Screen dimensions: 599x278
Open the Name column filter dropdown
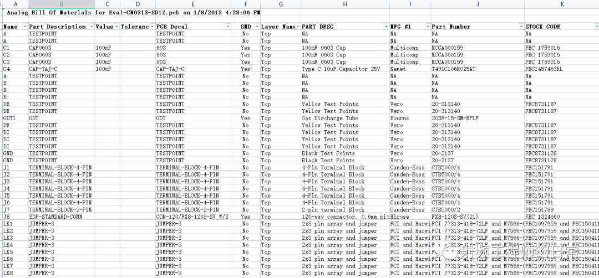(24, 27)
